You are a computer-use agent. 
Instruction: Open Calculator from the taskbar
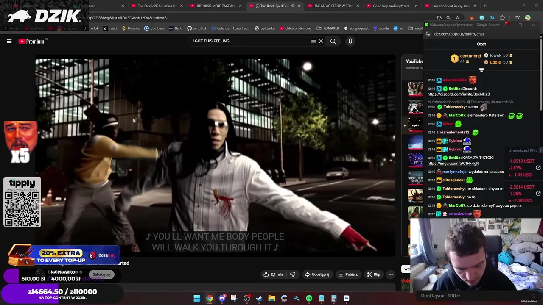pos(334,298)
